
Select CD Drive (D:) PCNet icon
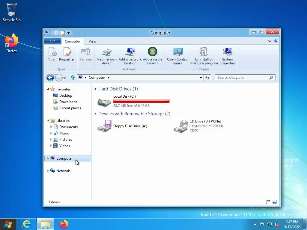tap(180, 126)
